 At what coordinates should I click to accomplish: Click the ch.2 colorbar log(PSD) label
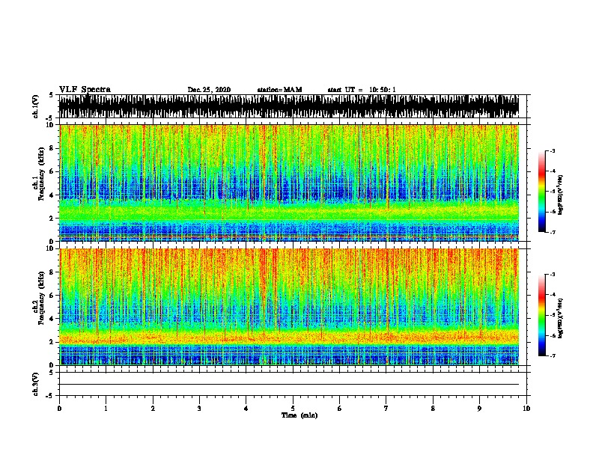(560, 318)
